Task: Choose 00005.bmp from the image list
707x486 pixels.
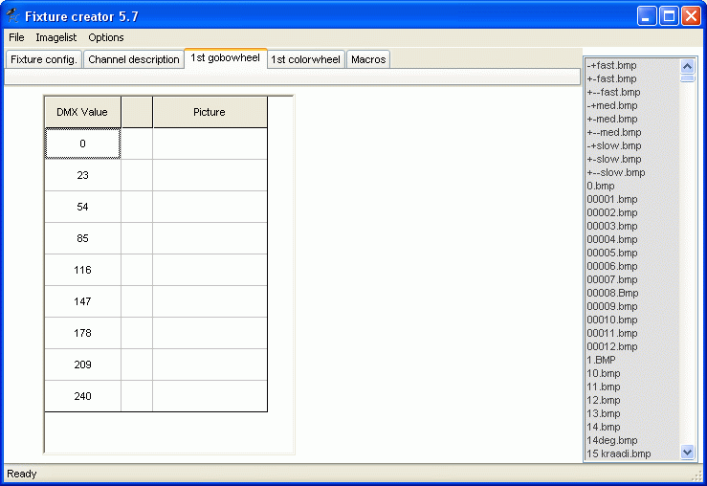Action: [x=612, y=253]
